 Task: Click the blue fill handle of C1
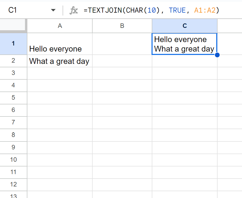[x=217, y=55]
